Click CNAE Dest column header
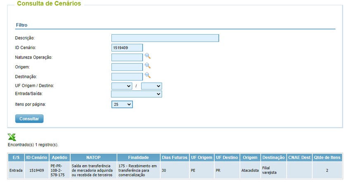This screenshot has width=352, height=183. [x=299, y=157]
